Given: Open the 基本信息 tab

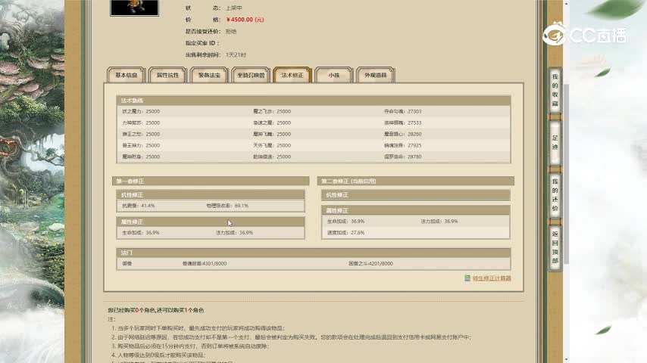Looking at the screenshot, I should pos(126,75).
